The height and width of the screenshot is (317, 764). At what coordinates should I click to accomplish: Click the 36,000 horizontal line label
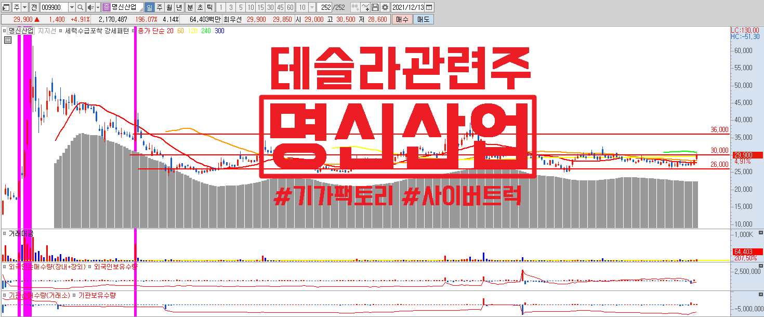(x=720, y=130)
